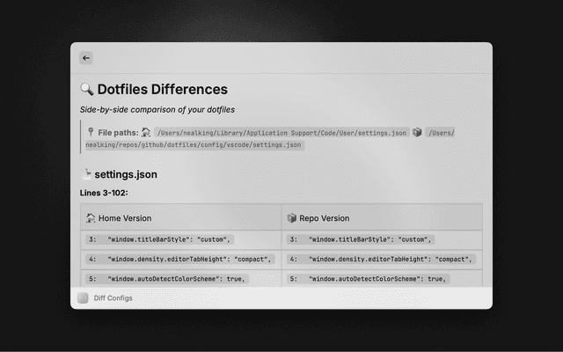Select line 4 editorTabHeight in Repo Version
Screen dimensions: 563x352
382,260
